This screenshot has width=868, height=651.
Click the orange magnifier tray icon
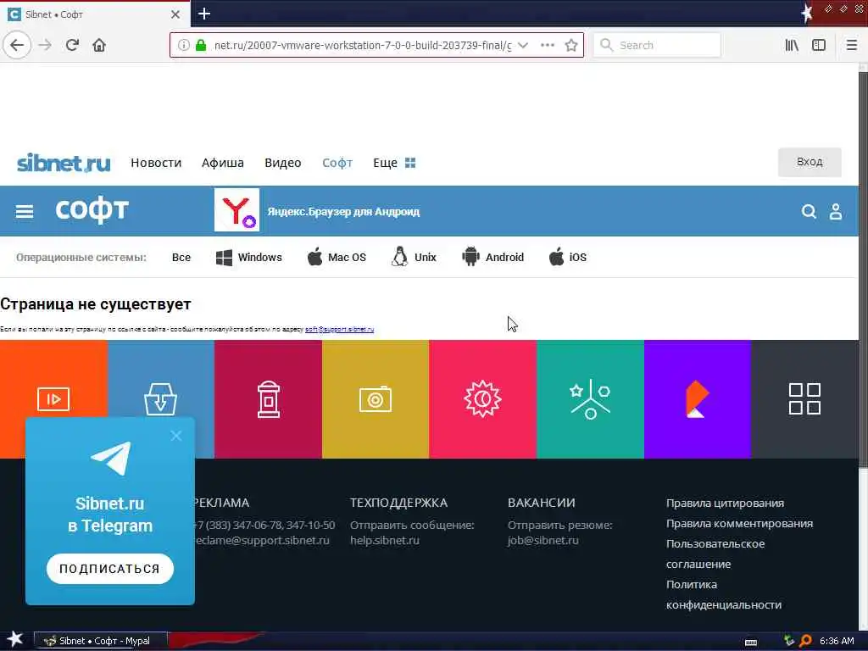tap(805, 641)
